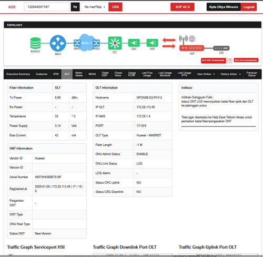This screenshot has width=263, height=257.
Task: Click IP AMS value 172.28.1.4
Action: [144, 116]
